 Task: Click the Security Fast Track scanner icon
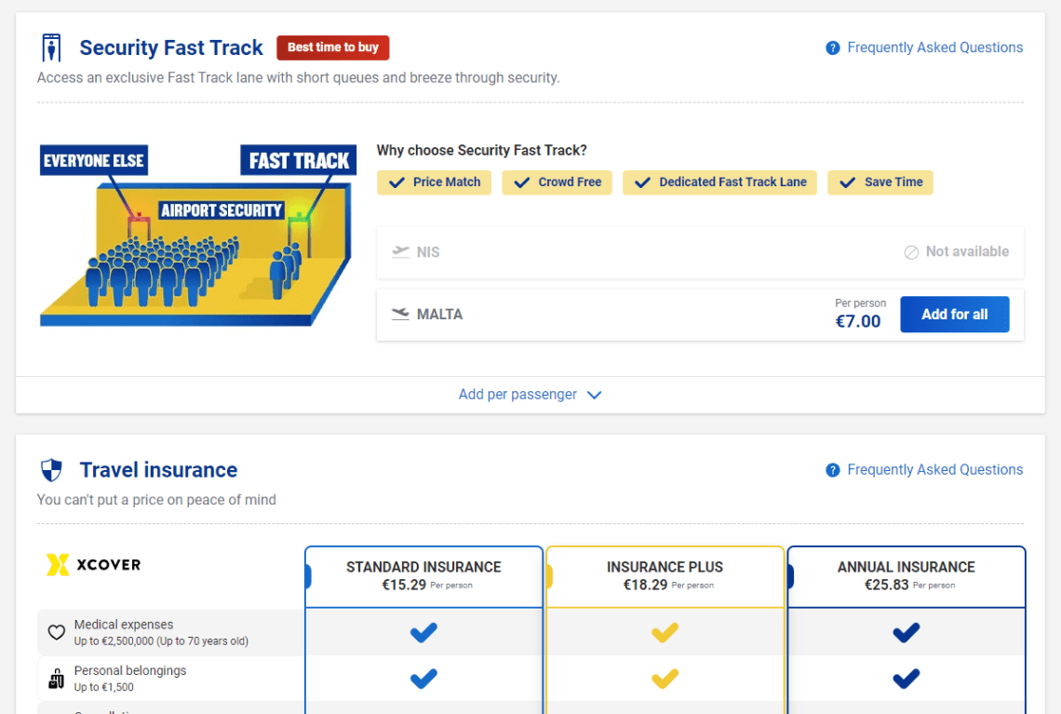pos(51,47)
